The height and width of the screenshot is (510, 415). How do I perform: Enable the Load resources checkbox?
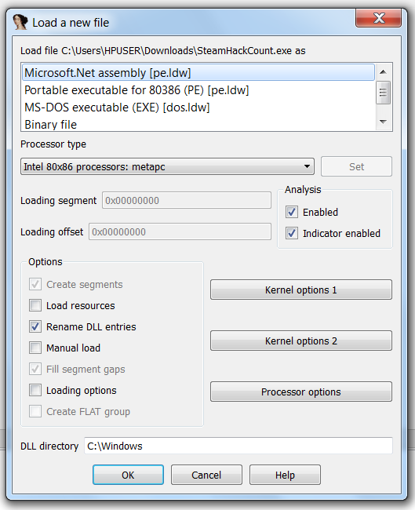[35, 305]
